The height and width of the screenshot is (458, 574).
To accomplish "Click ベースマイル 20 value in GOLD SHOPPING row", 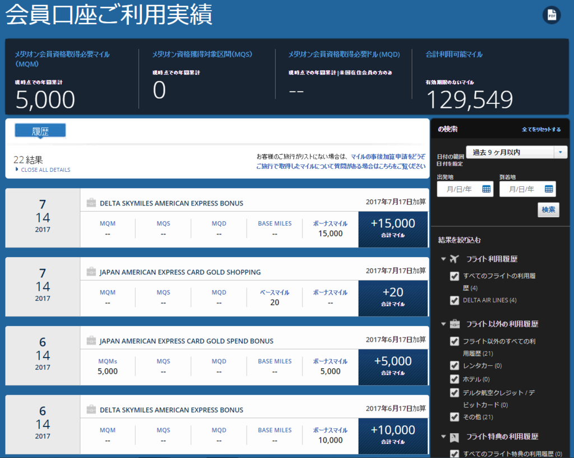I will point(275,303).
